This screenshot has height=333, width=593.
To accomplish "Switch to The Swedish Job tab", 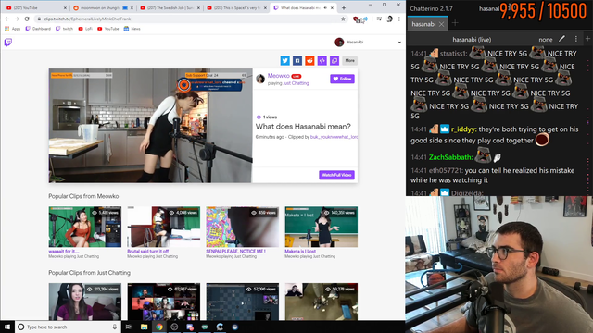I will click(x=170, y=7).
